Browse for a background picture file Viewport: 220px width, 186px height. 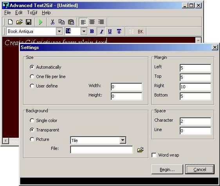point(141,150)
